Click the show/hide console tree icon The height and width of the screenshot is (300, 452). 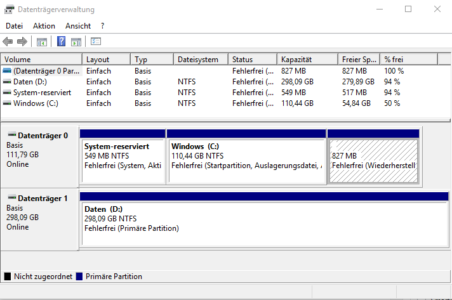42,42
